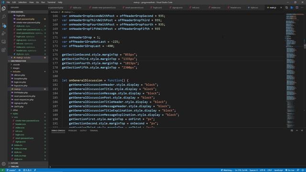
Task: Open the Help menu
Action: coord(60,2)
